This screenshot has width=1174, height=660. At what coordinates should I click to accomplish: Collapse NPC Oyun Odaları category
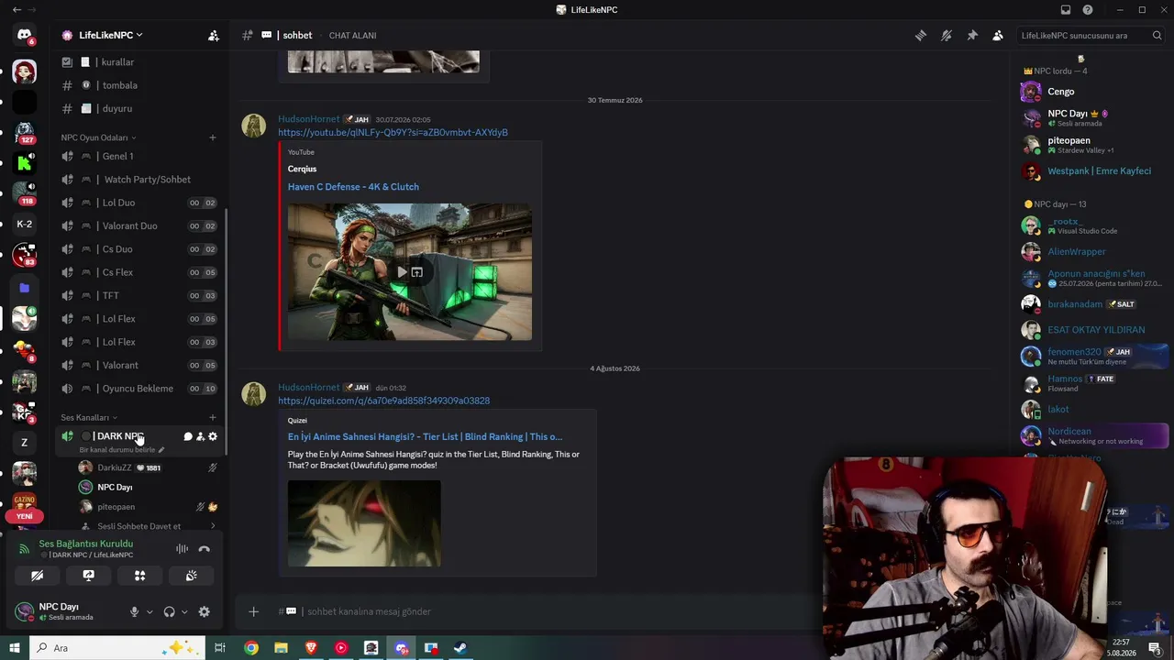(98, 137)
